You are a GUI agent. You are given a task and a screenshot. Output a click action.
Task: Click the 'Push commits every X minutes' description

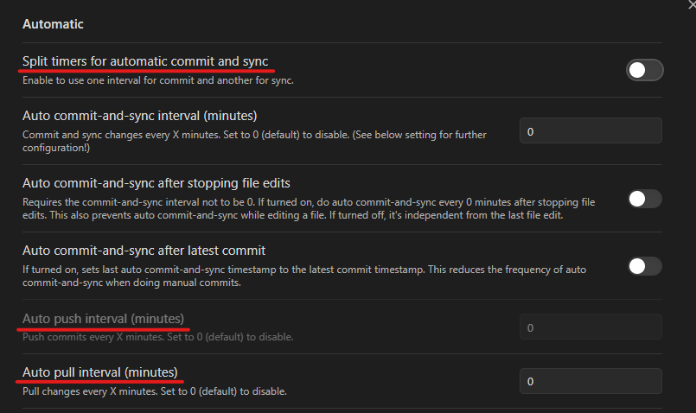tap(158, 337)
